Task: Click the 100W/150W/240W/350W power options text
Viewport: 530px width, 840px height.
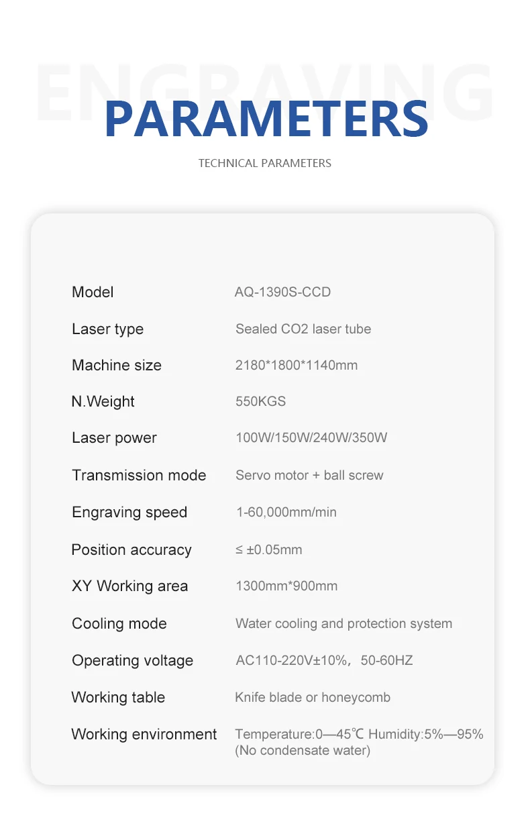Action: pos(311,438)
